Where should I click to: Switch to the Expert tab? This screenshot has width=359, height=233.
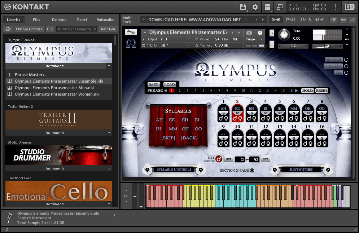click(x=82, y=20)
